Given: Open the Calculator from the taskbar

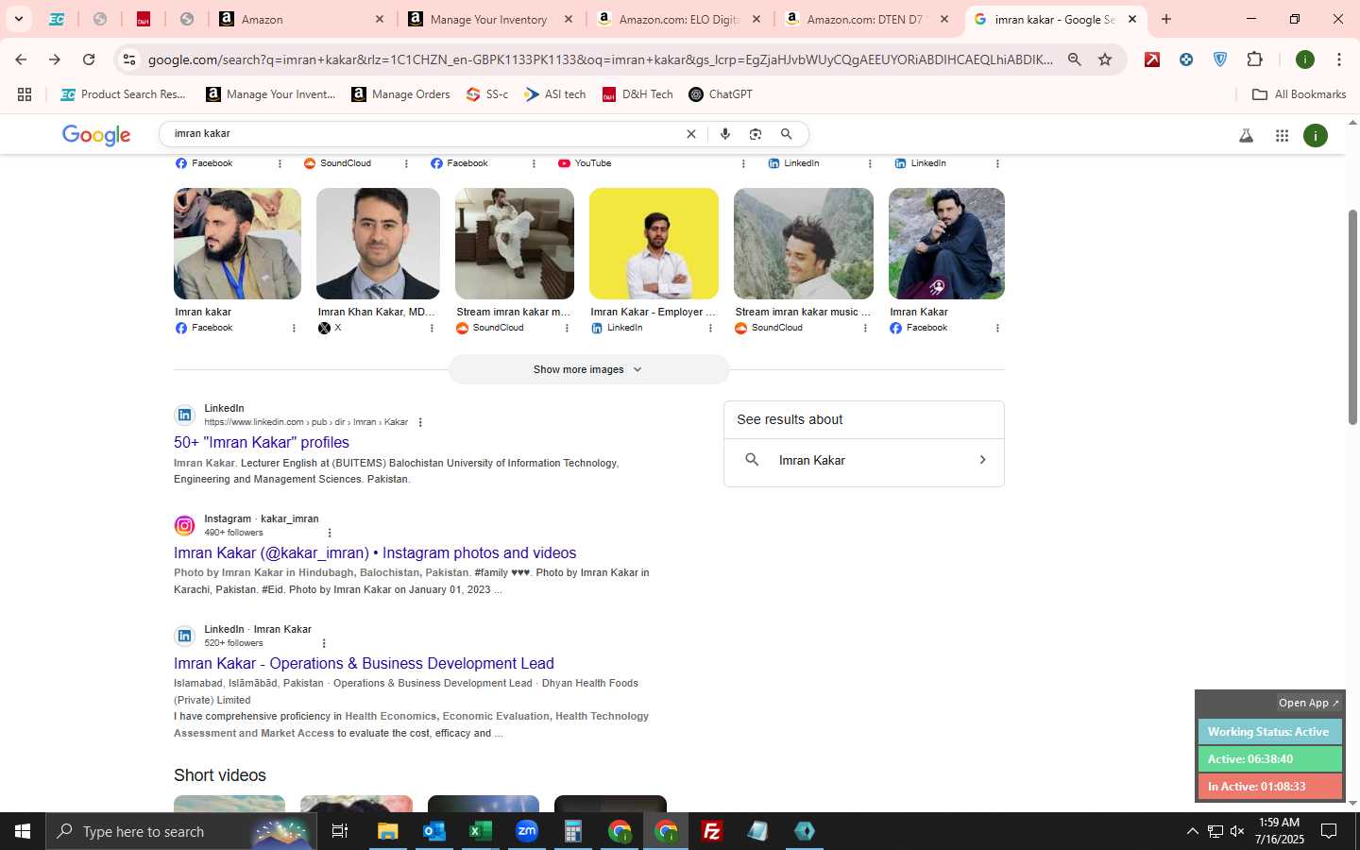Looking at the screenshot, I should pos(573,831).
